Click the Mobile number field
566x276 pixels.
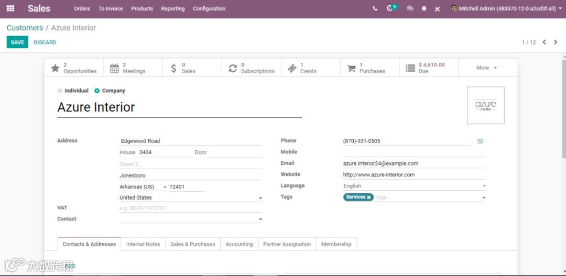[x=414, y=152]
